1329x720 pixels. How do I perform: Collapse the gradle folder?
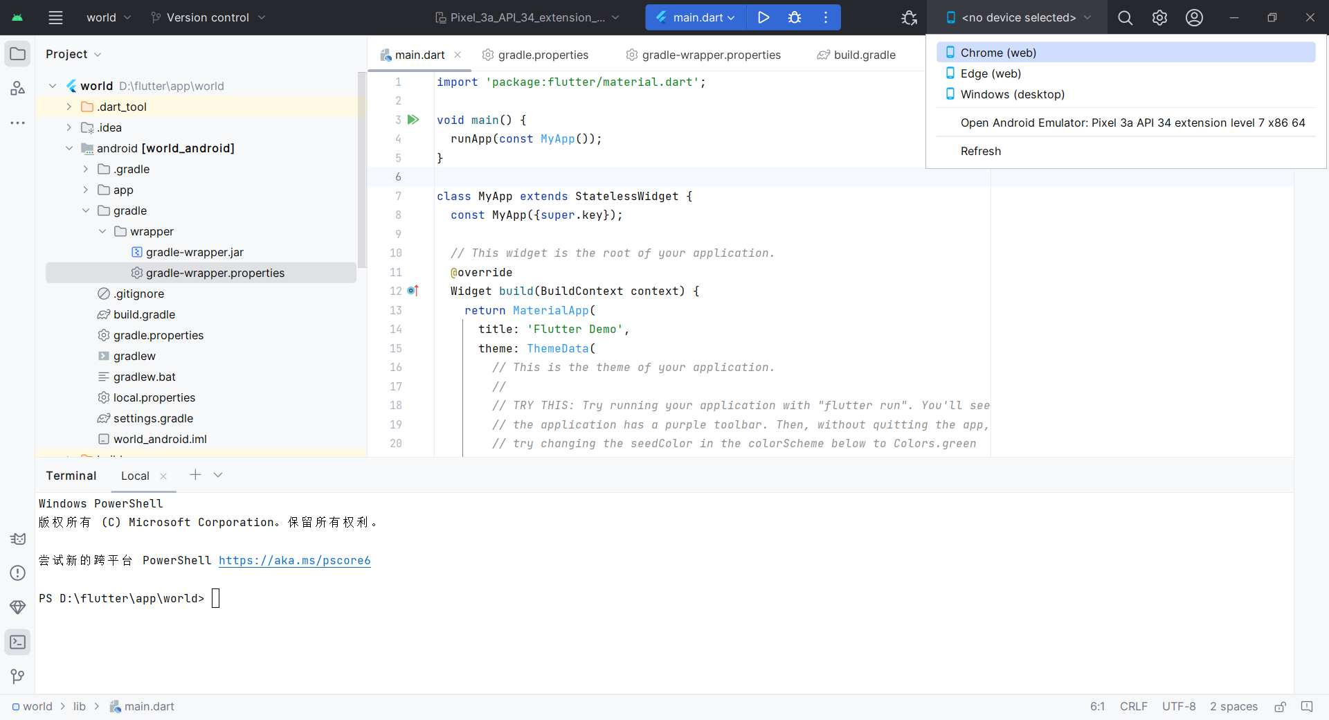click(86, 210)
